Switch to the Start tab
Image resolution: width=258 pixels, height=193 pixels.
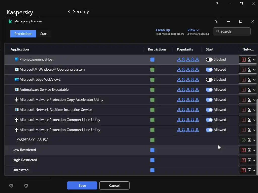coord(44,34)
